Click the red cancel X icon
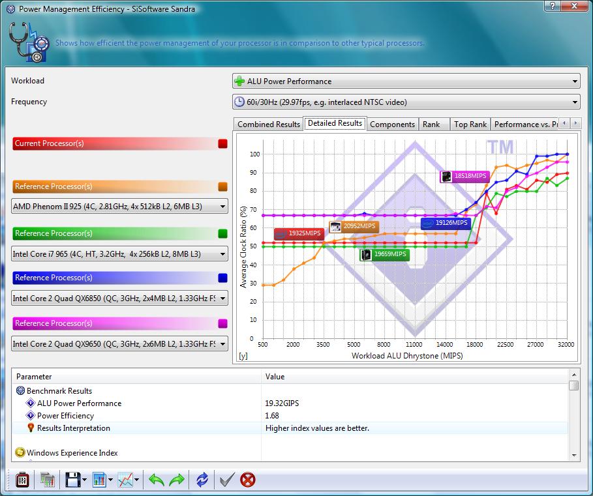This screenshot has width=593, height=496. click(247, 480)
